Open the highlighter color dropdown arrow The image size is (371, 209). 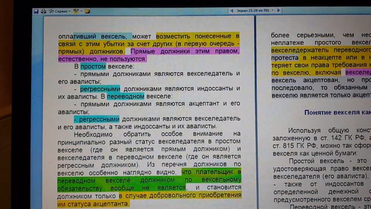81,11
